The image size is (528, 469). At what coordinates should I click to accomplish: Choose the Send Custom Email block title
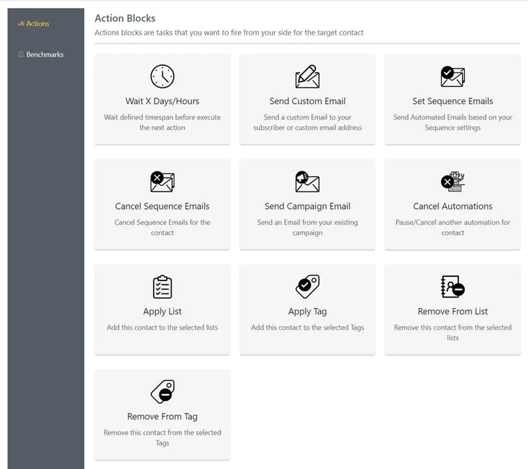click(x=308, y=101)
